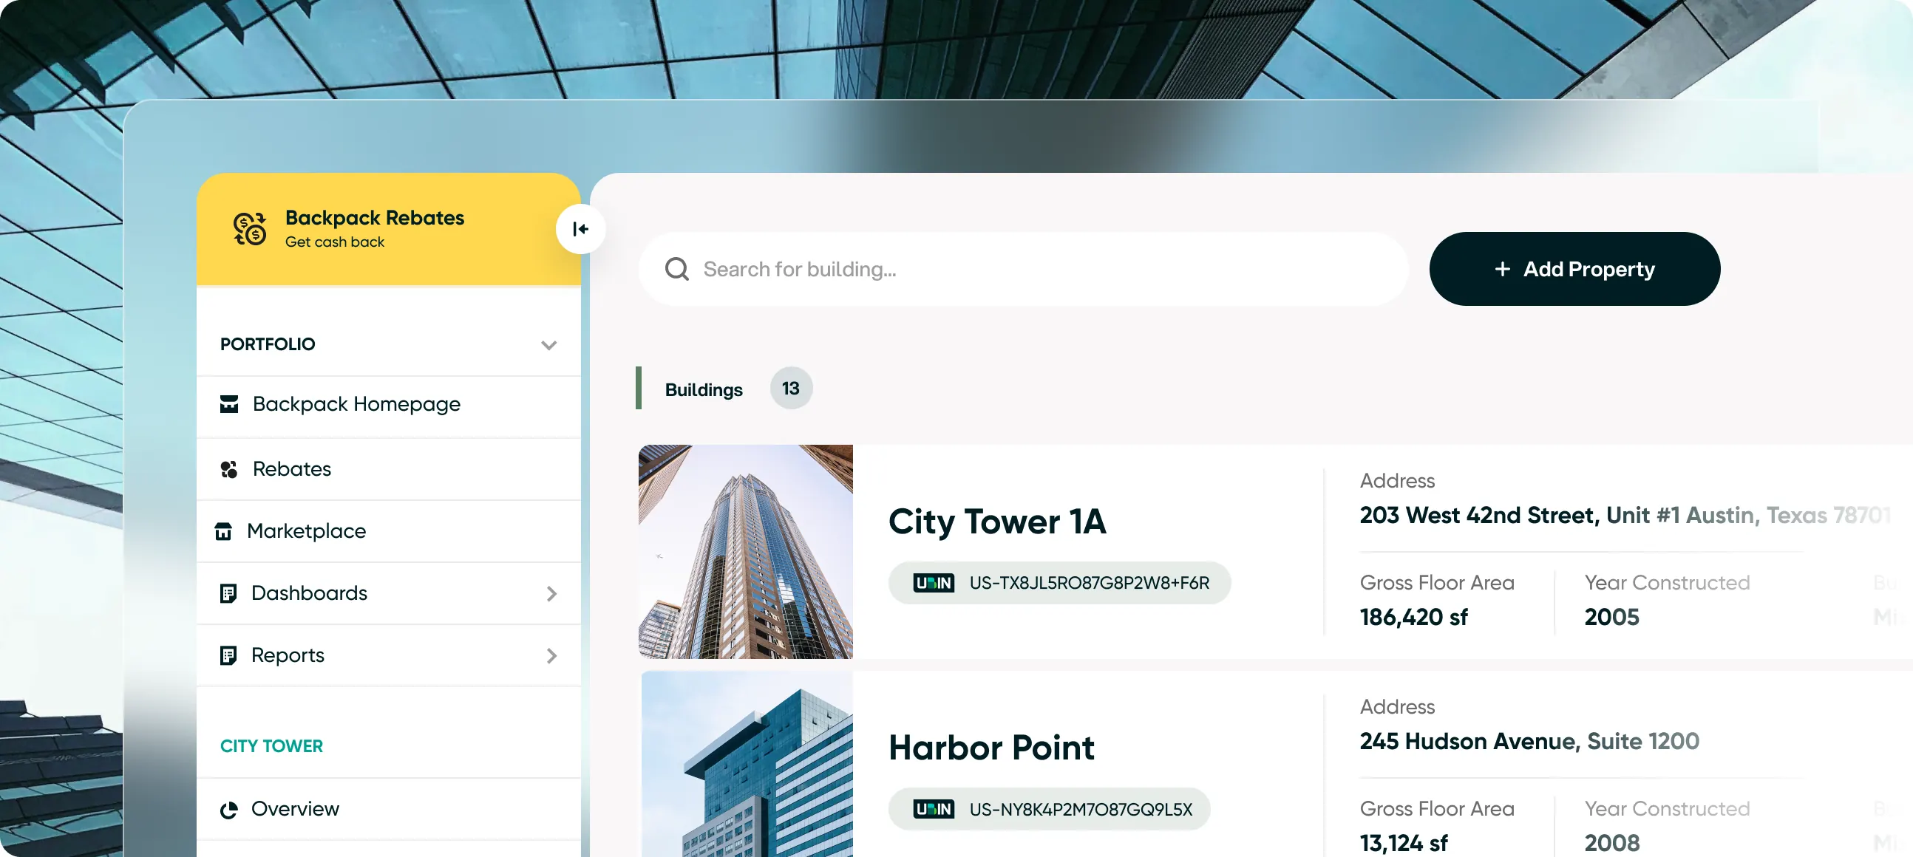Click the Dashboards document icon
Image resolution: width=1913 pixels, height=857 pixels.
click(x=228, y=593)
